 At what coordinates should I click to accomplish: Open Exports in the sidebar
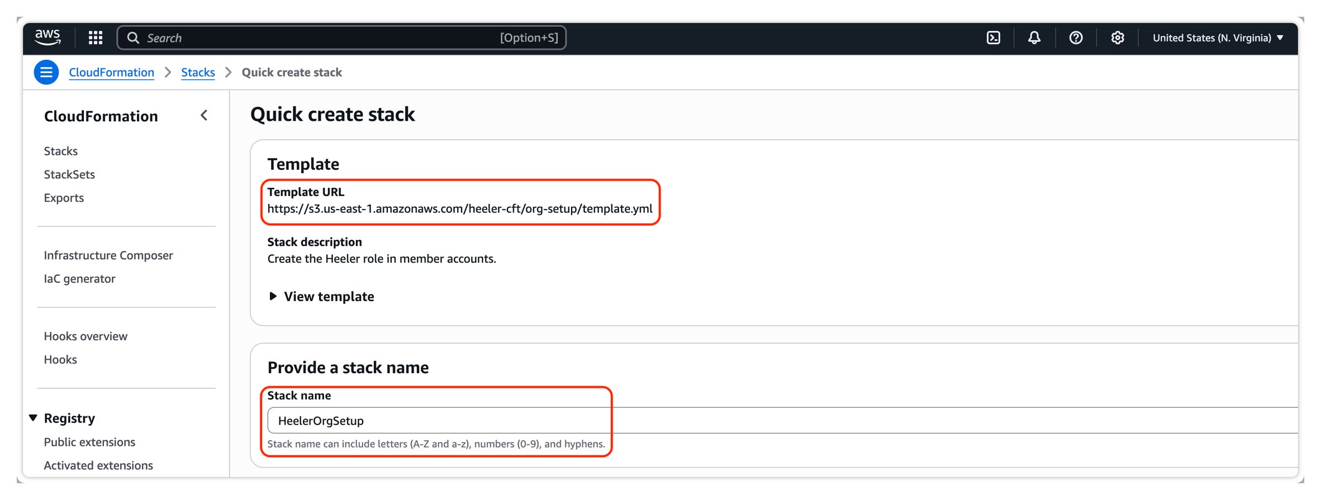coord(64,198)
